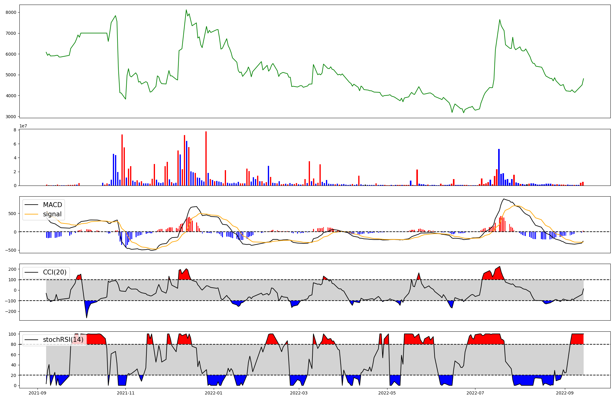The image size is (615, 400).
Task: Click the 500 tick on MACD axis
Action: (13, 214)
